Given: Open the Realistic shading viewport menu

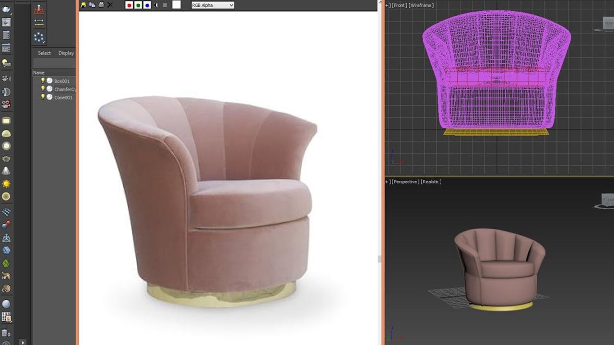Looking at the screenshot, I should [x=431, y=182].
